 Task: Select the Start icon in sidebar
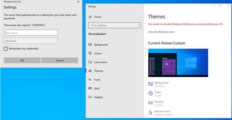pyautogui.click(x=90, y=88)
